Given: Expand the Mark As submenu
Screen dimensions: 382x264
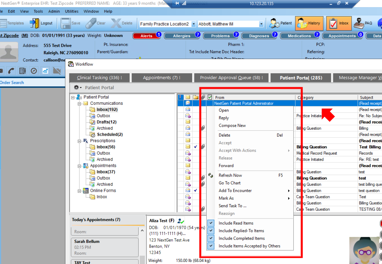Looking at the screenshot, I should [250, 198].
